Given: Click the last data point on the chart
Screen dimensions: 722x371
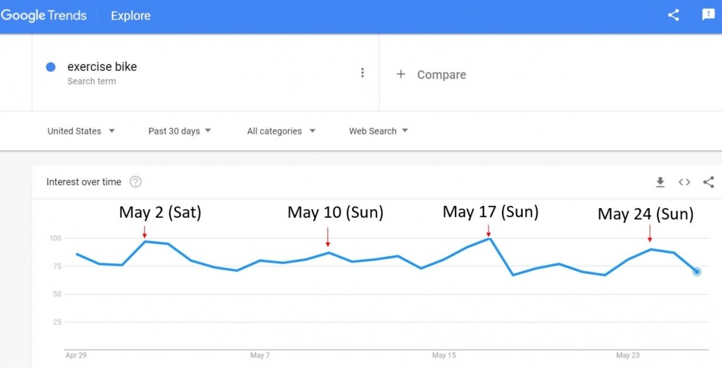Looking at the screenshot, I should (x=697, y=272).
